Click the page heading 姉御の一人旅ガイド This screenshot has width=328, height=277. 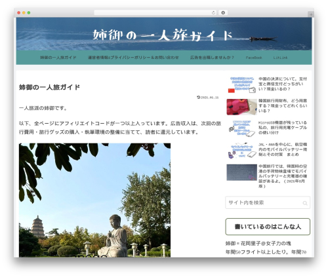click(x=49, y=87)
